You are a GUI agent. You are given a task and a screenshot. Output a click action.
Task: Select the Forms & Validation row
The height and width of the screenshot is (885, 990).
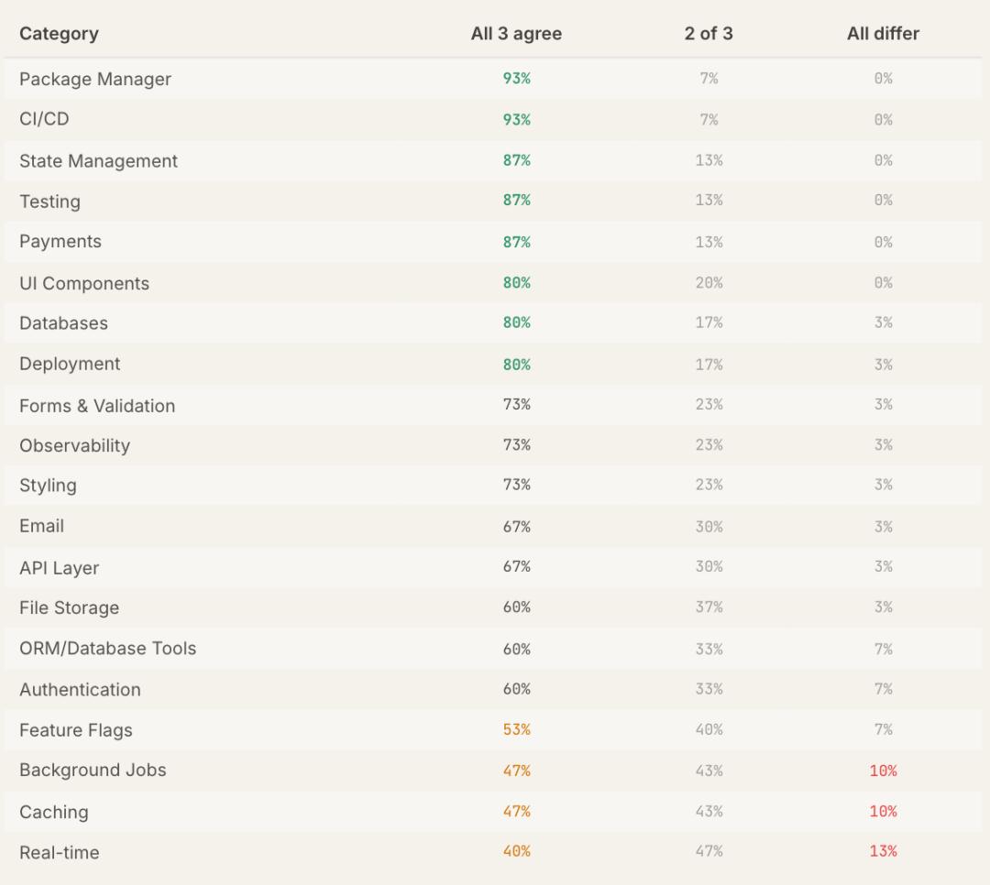[97, 405]
